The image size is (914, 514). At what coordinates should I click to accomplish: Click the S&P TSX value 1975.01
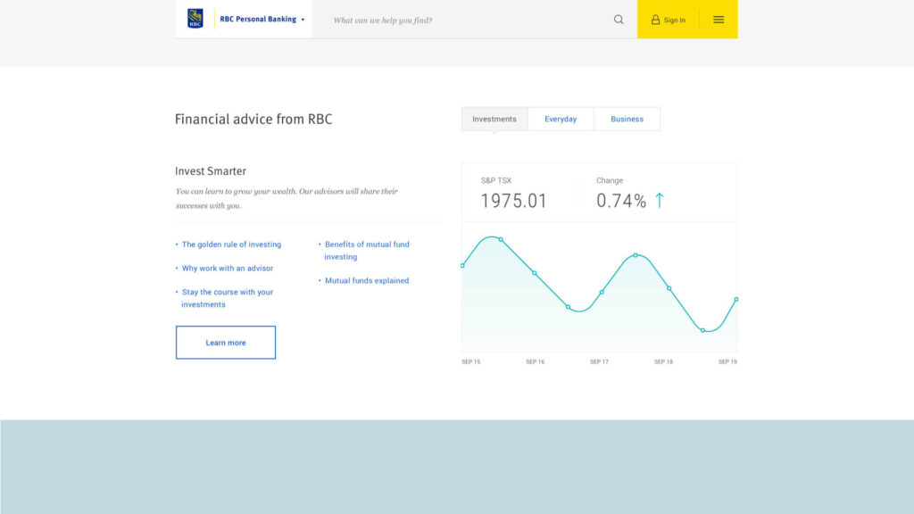point(513,201)
